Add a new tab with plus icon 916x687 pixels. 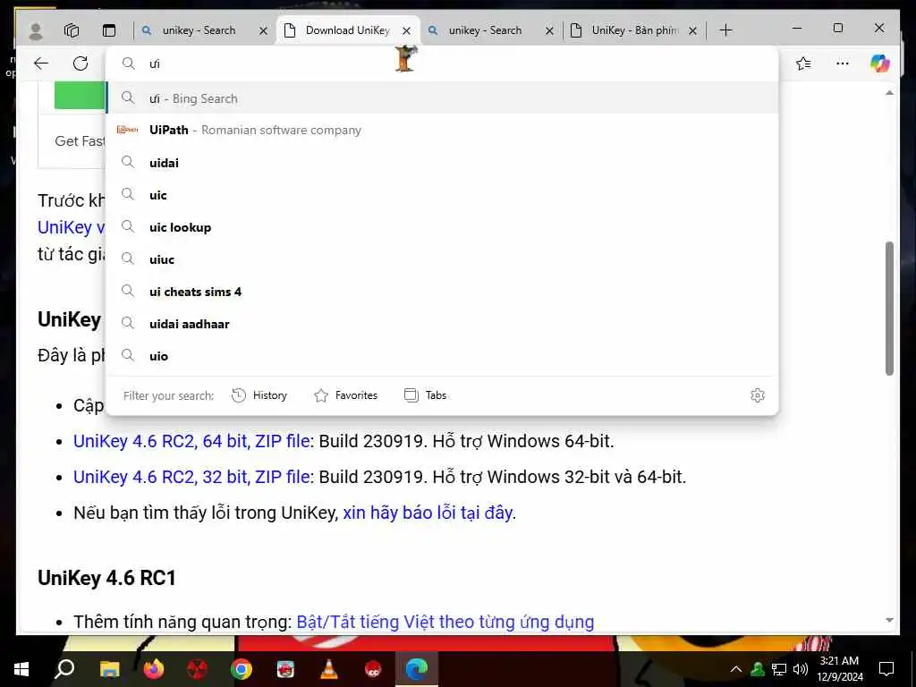click(x=725, y=30)
